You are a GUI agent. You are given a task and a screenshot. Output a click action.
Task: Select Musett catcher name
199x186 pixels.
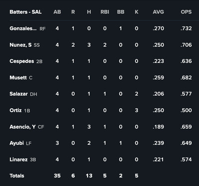coord(18,78)
